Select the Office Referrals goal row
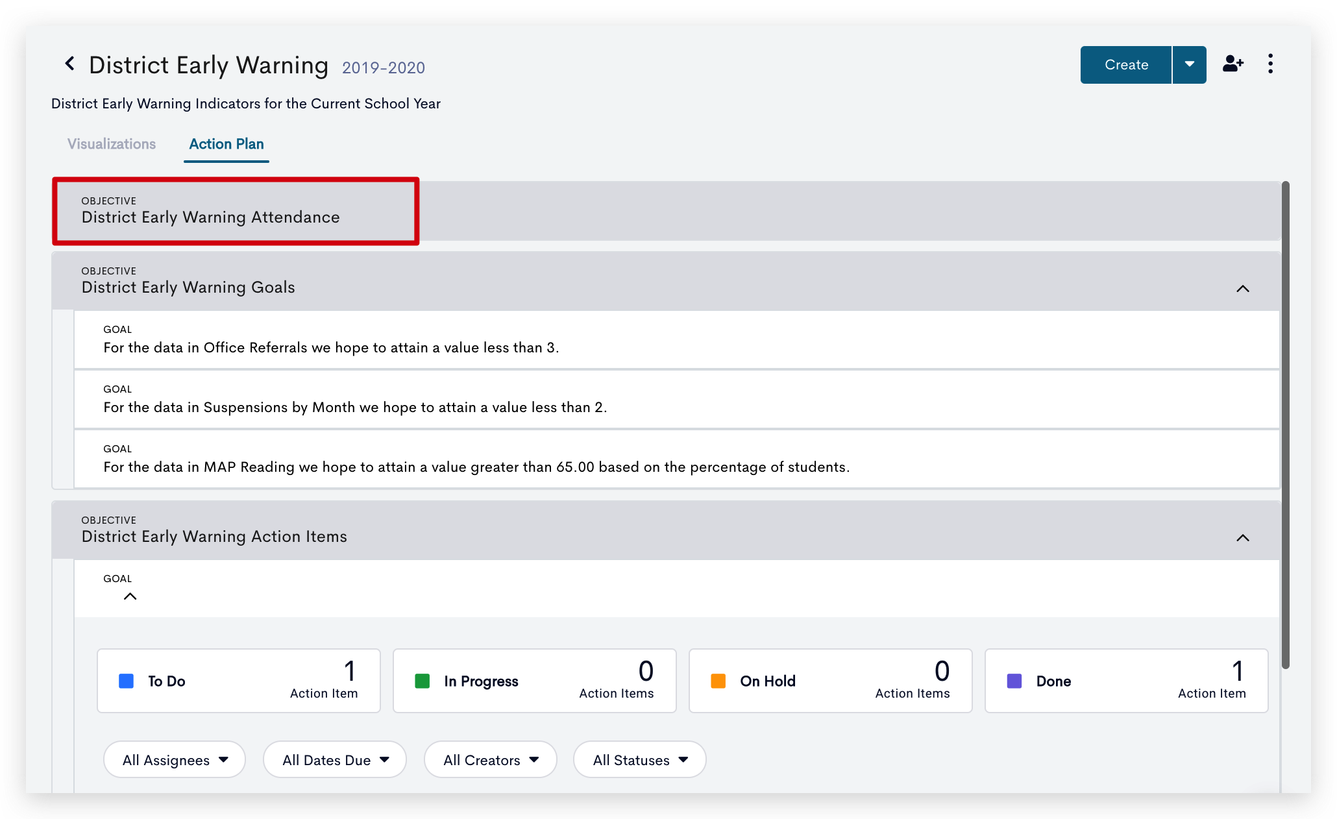 click(x=676, y=339)
